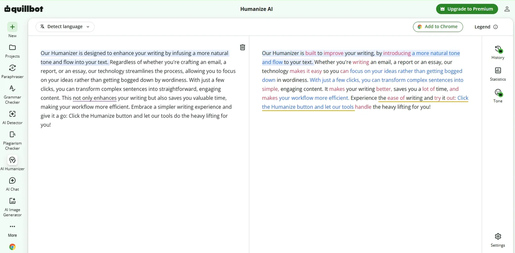Open the Paraphraser tool
This screenshot has width=515, height=253.
(12, 72)
